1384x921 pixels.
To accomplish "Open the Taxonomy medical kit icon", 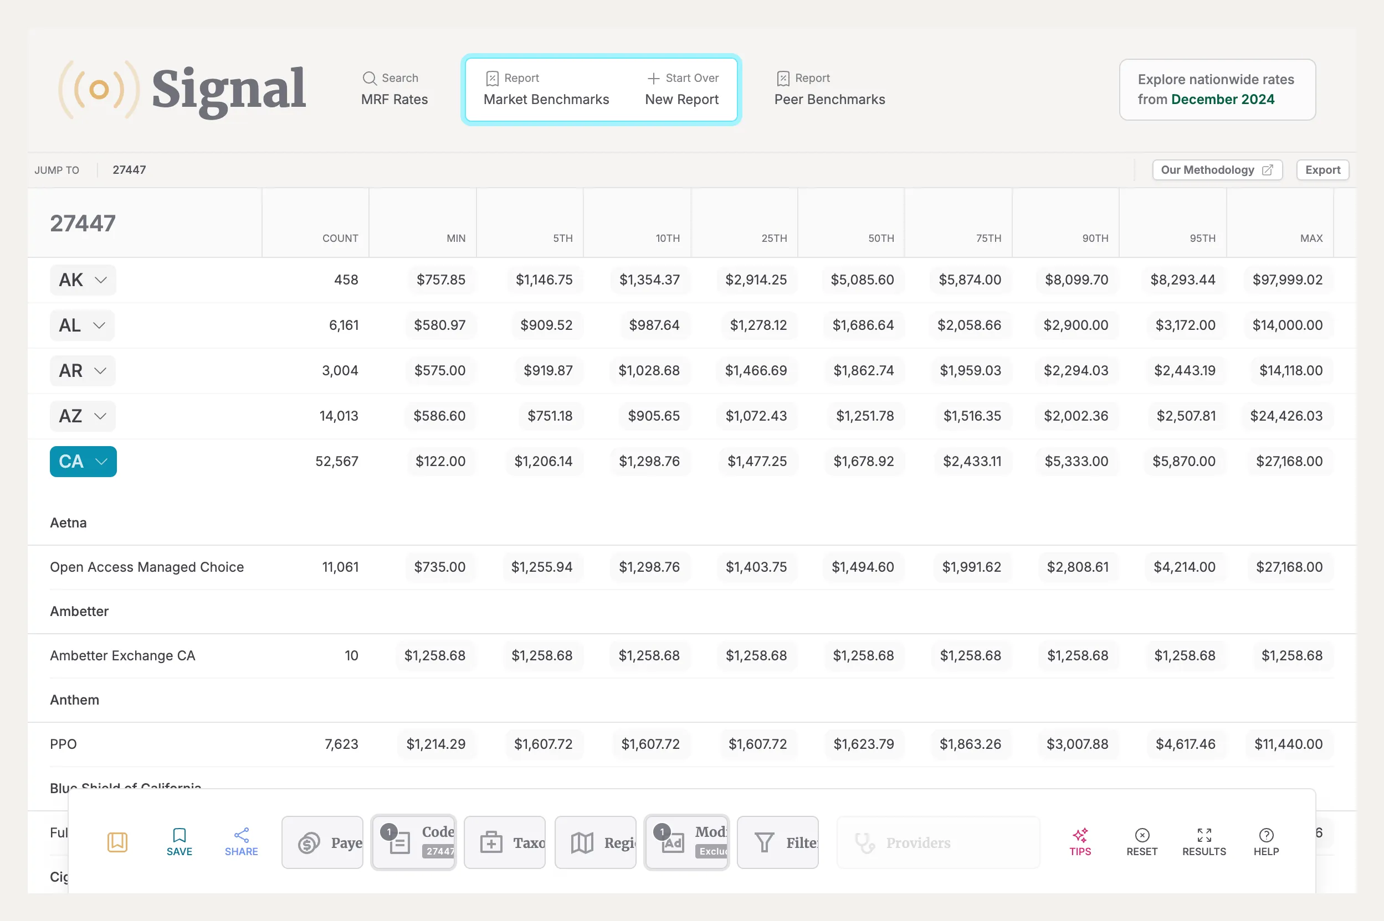I will pyautogui.click(x=491, y=842).
